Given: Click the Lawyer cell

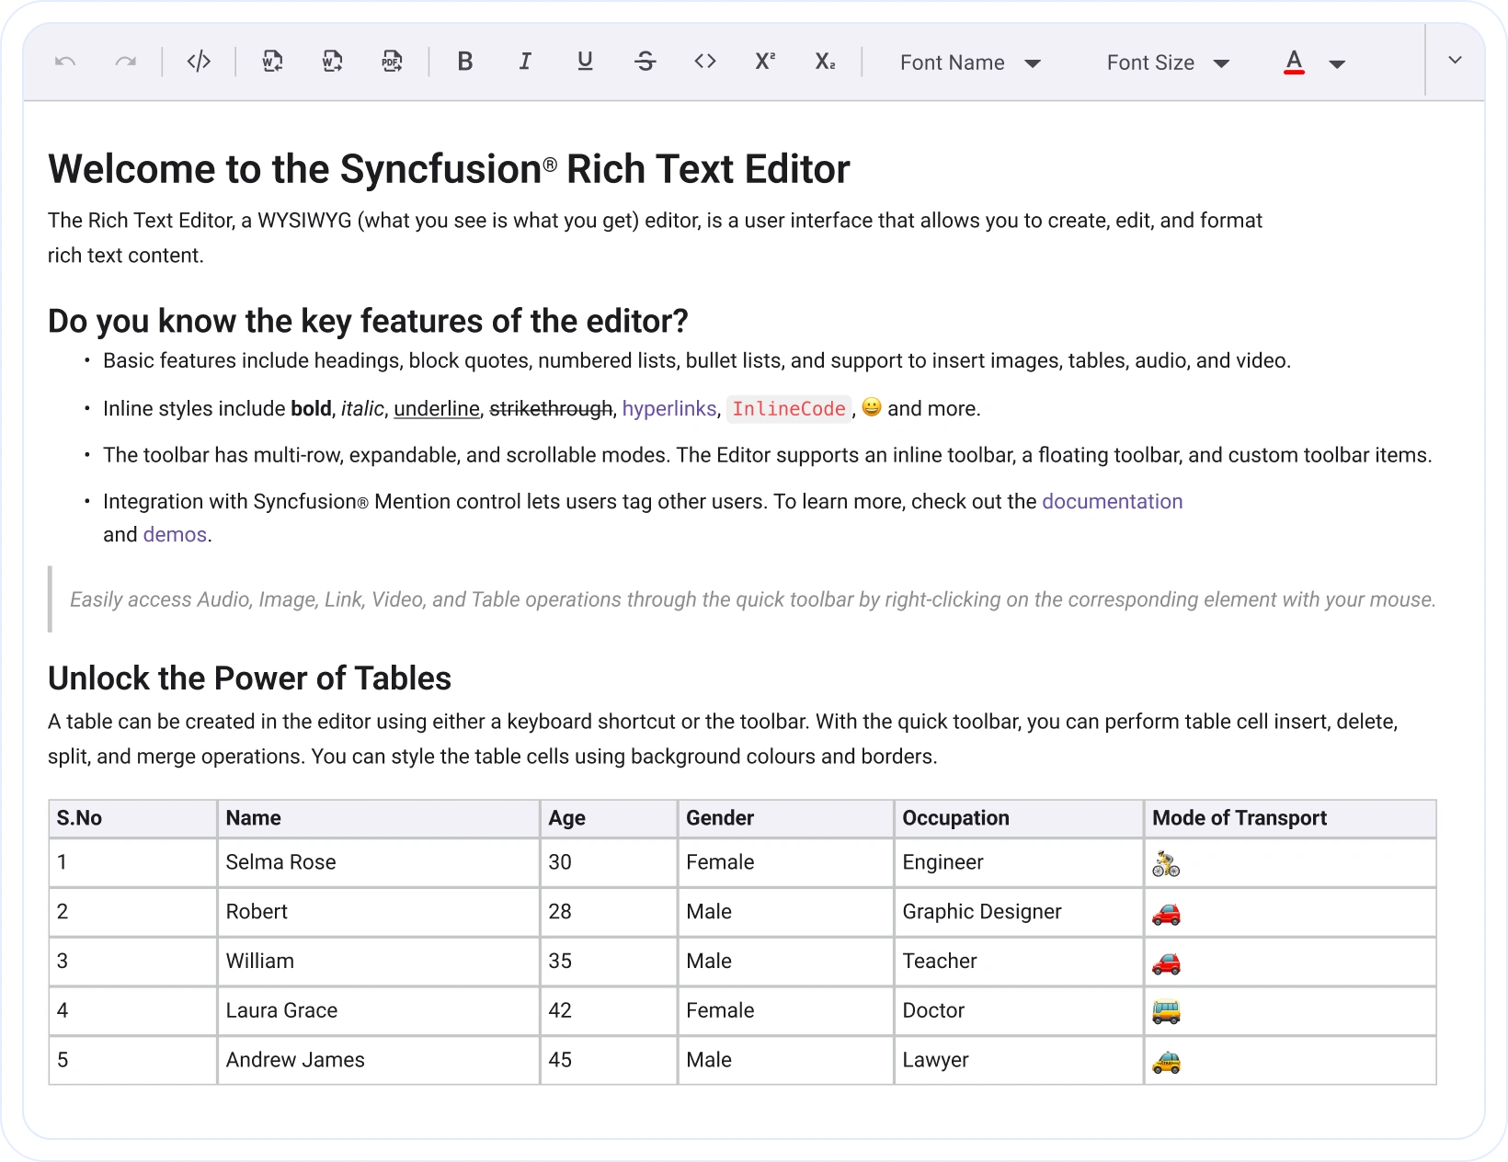Looking at the screenshot, I should point(1019,1060).
